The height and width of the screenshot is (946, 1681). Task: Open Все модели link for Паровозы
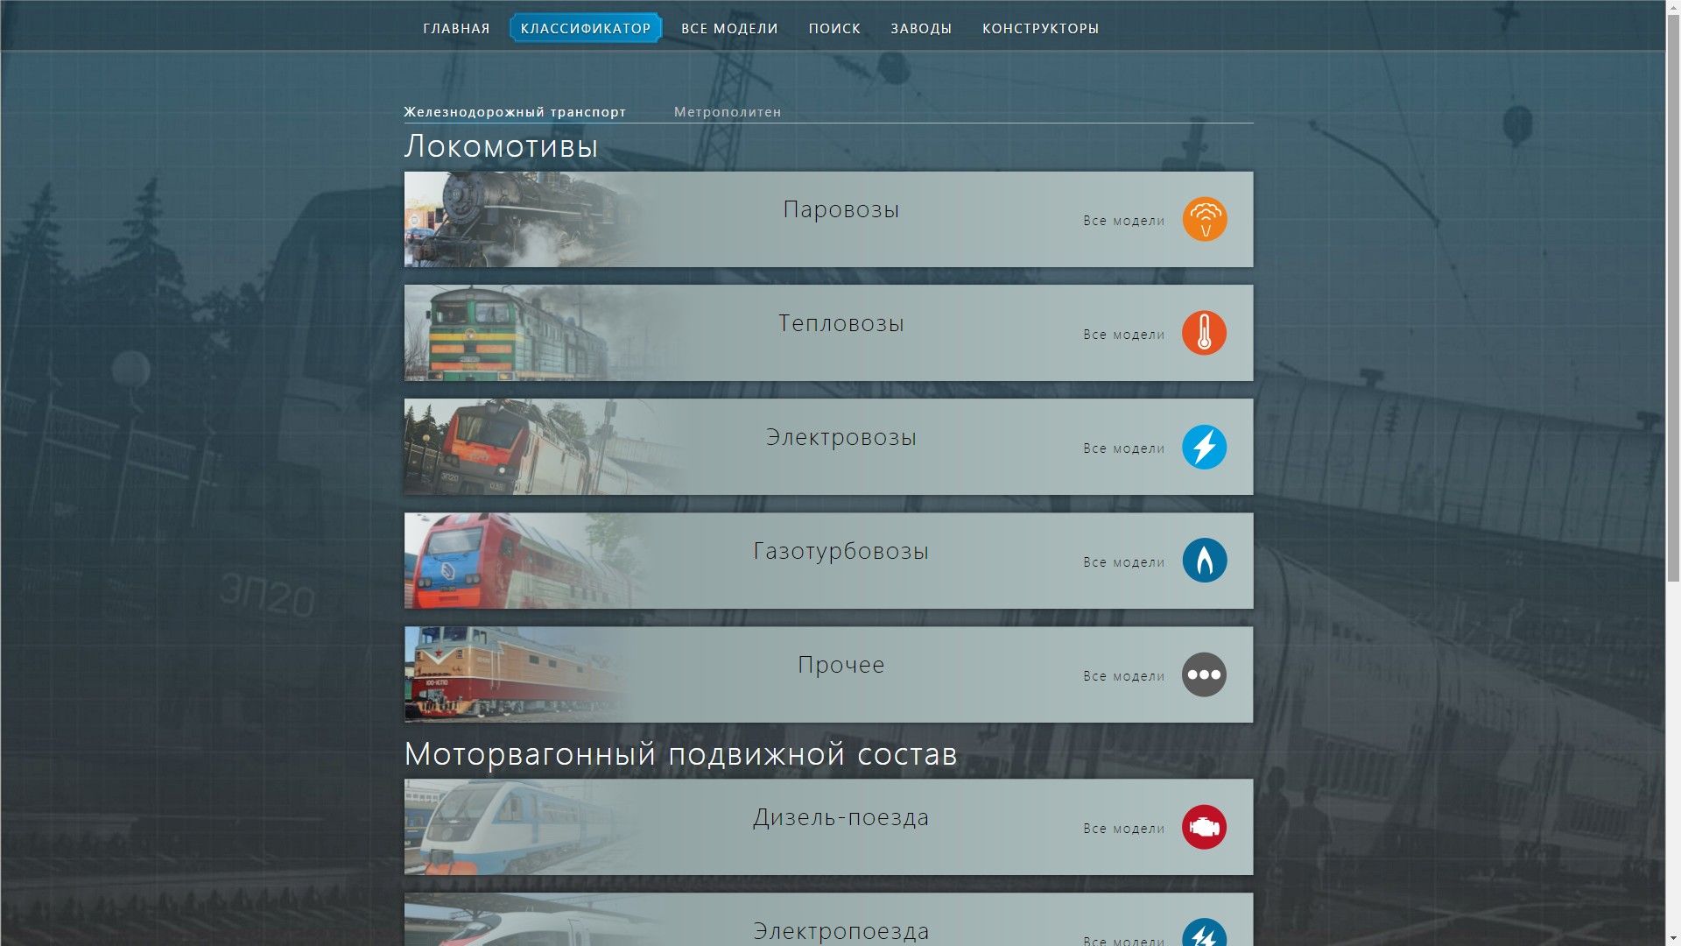1124,221
